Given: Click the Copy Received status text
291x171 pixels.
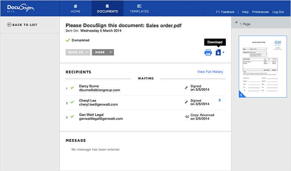Looking at the screenshot, I should point(202,115).
